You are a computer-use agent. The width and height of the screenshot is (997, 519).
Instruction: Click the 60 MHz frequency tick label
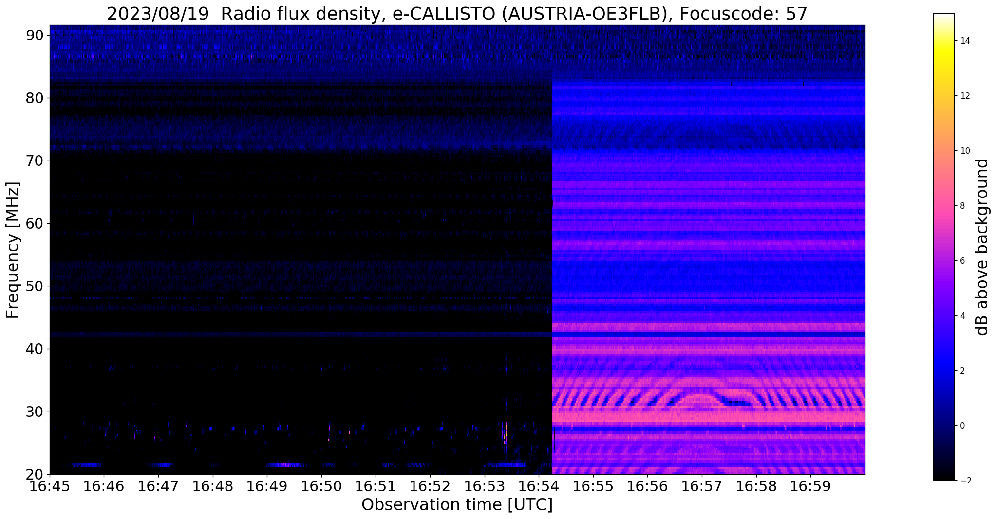click(x=36, y=224)
